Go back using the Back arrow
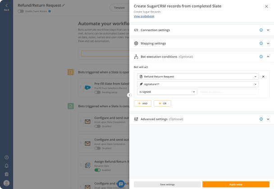This screenshot has height=189, width=274. (x=6, y=7)
